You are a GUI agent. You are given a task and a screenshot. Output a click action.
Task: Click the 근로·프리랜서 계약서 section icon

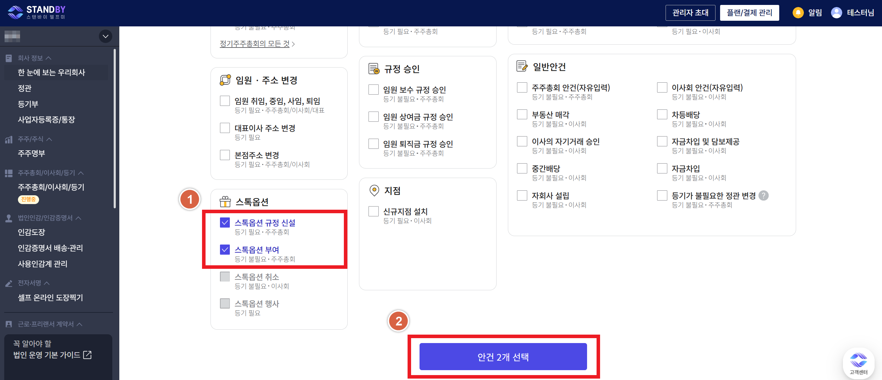9,324
